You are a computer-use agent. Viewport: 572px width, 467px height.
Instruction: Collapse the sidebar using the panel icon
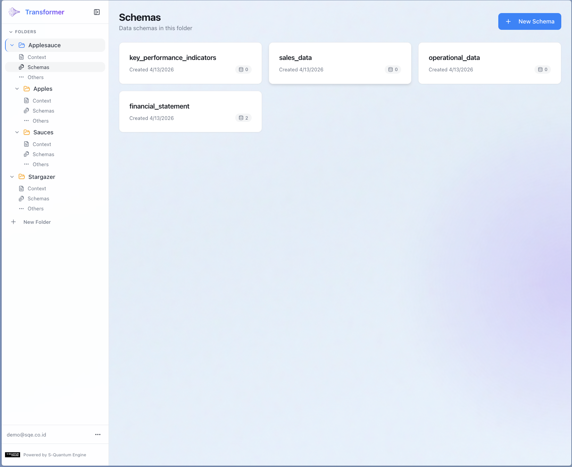pyautogui.click(x=97, y=12)
